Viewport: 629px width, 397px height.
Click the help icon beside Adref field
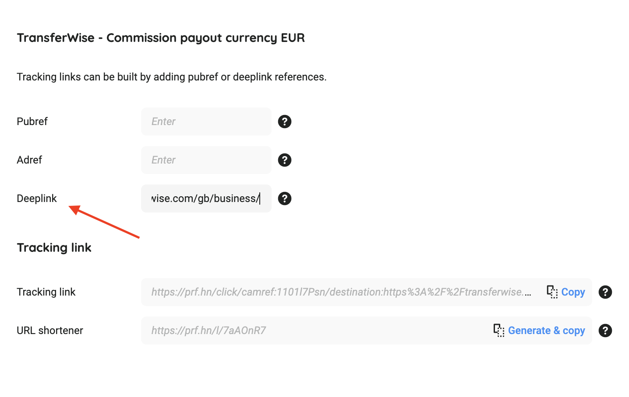(x=285, y=160)
